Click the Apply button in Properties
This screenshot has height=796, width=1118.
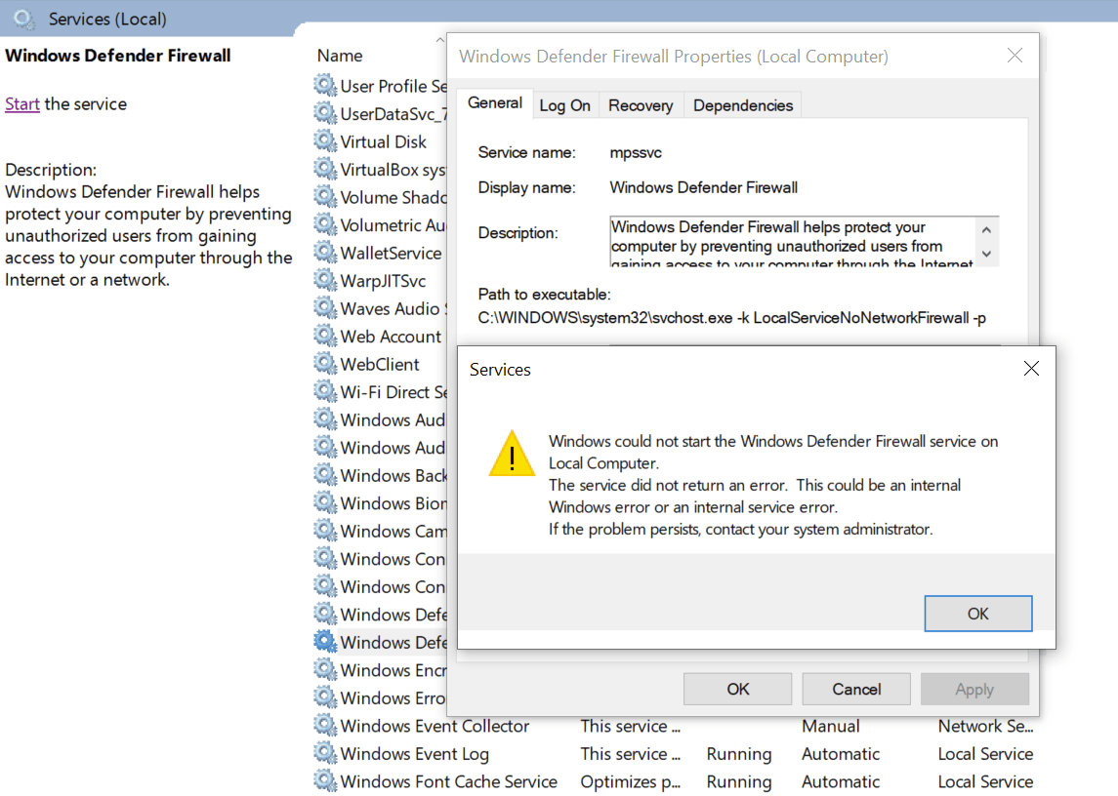coord(974,689)
